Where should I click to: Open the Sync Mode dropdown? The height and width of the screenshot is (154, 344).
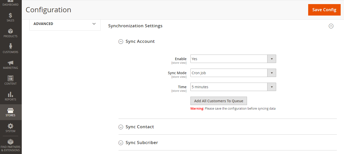click(233, 73)
